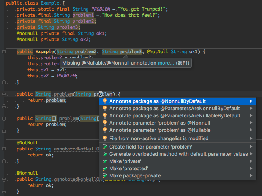The height and width of the screenshot is (196, 262).
Task: Expand submenu arrow for 'as @Nullable' entry
Action: pos(251,130)
